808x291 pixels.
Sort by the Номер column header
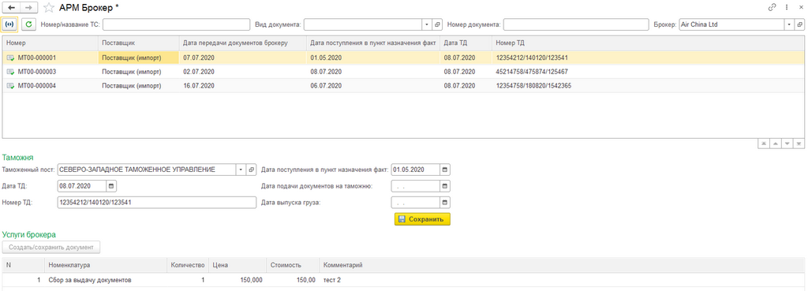pyautogui.click(x=50, y=43)
